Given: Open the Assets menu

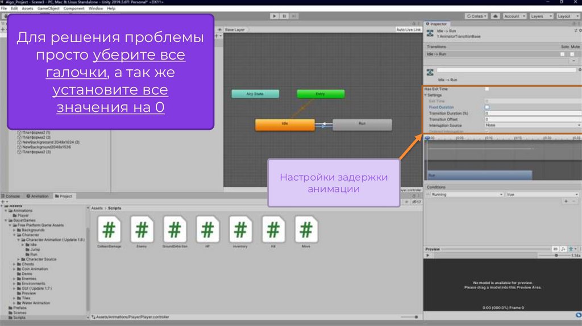Looking at the screenshot, I should [x=27, y=8].
